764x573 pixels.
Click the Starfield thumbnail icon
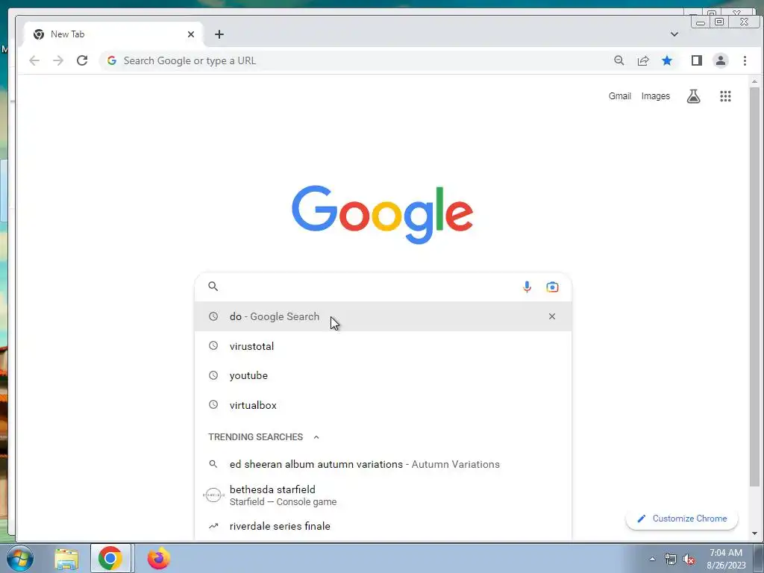point(213,495)
